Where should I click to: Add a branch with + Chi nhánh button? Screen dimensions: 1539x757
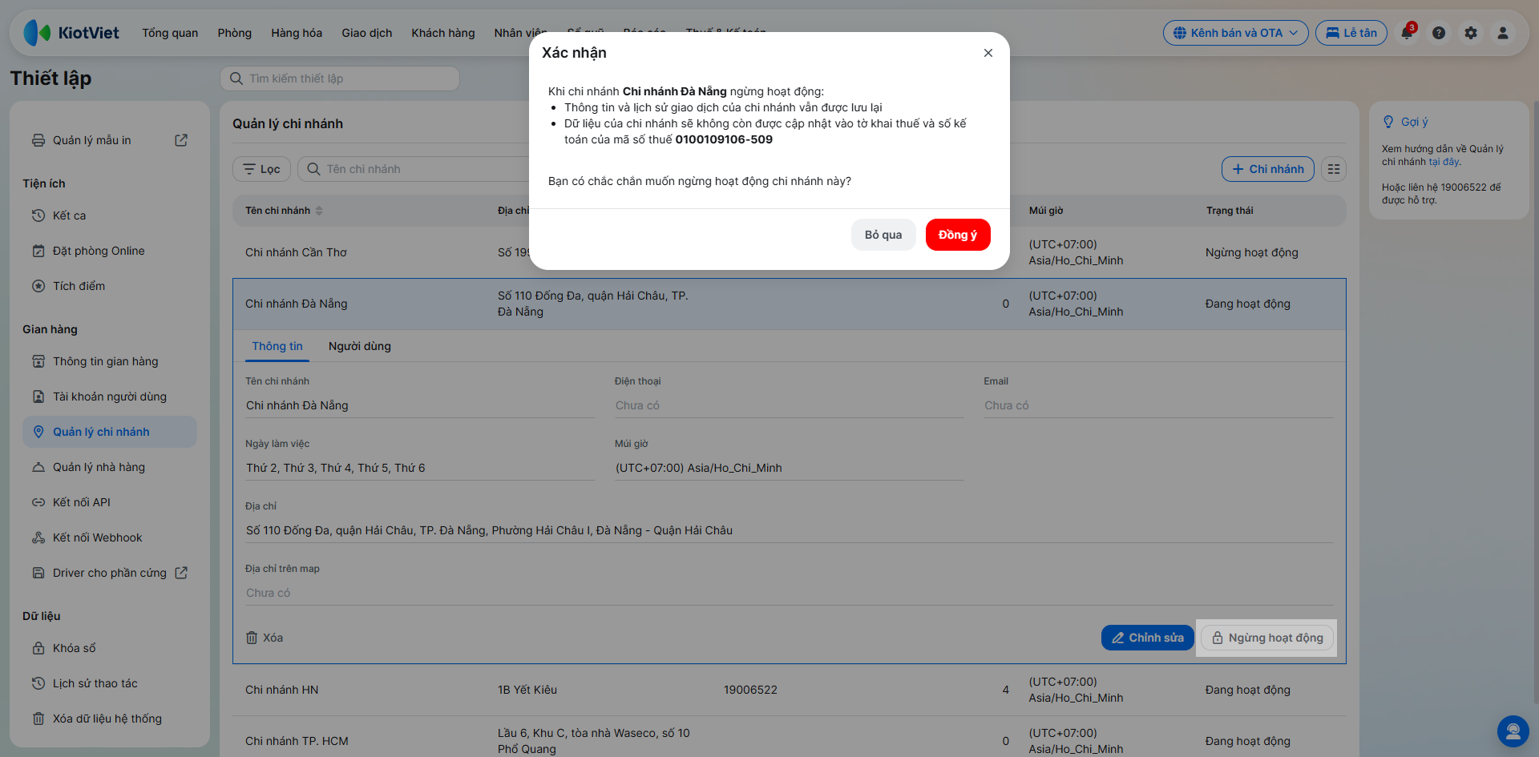tap(1268, 169)
